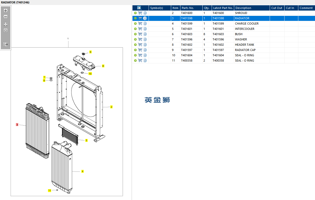Click the Cut In column header
The height and width of the screenshot is (200, 315).
coord(291,8)
